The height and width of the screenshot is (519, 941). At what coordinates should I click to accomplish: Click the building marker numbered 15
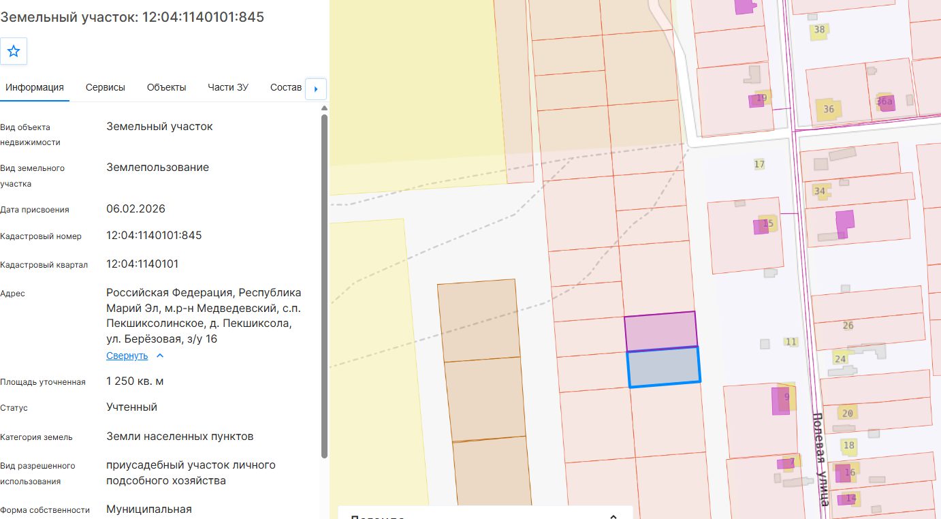(768, 223)
